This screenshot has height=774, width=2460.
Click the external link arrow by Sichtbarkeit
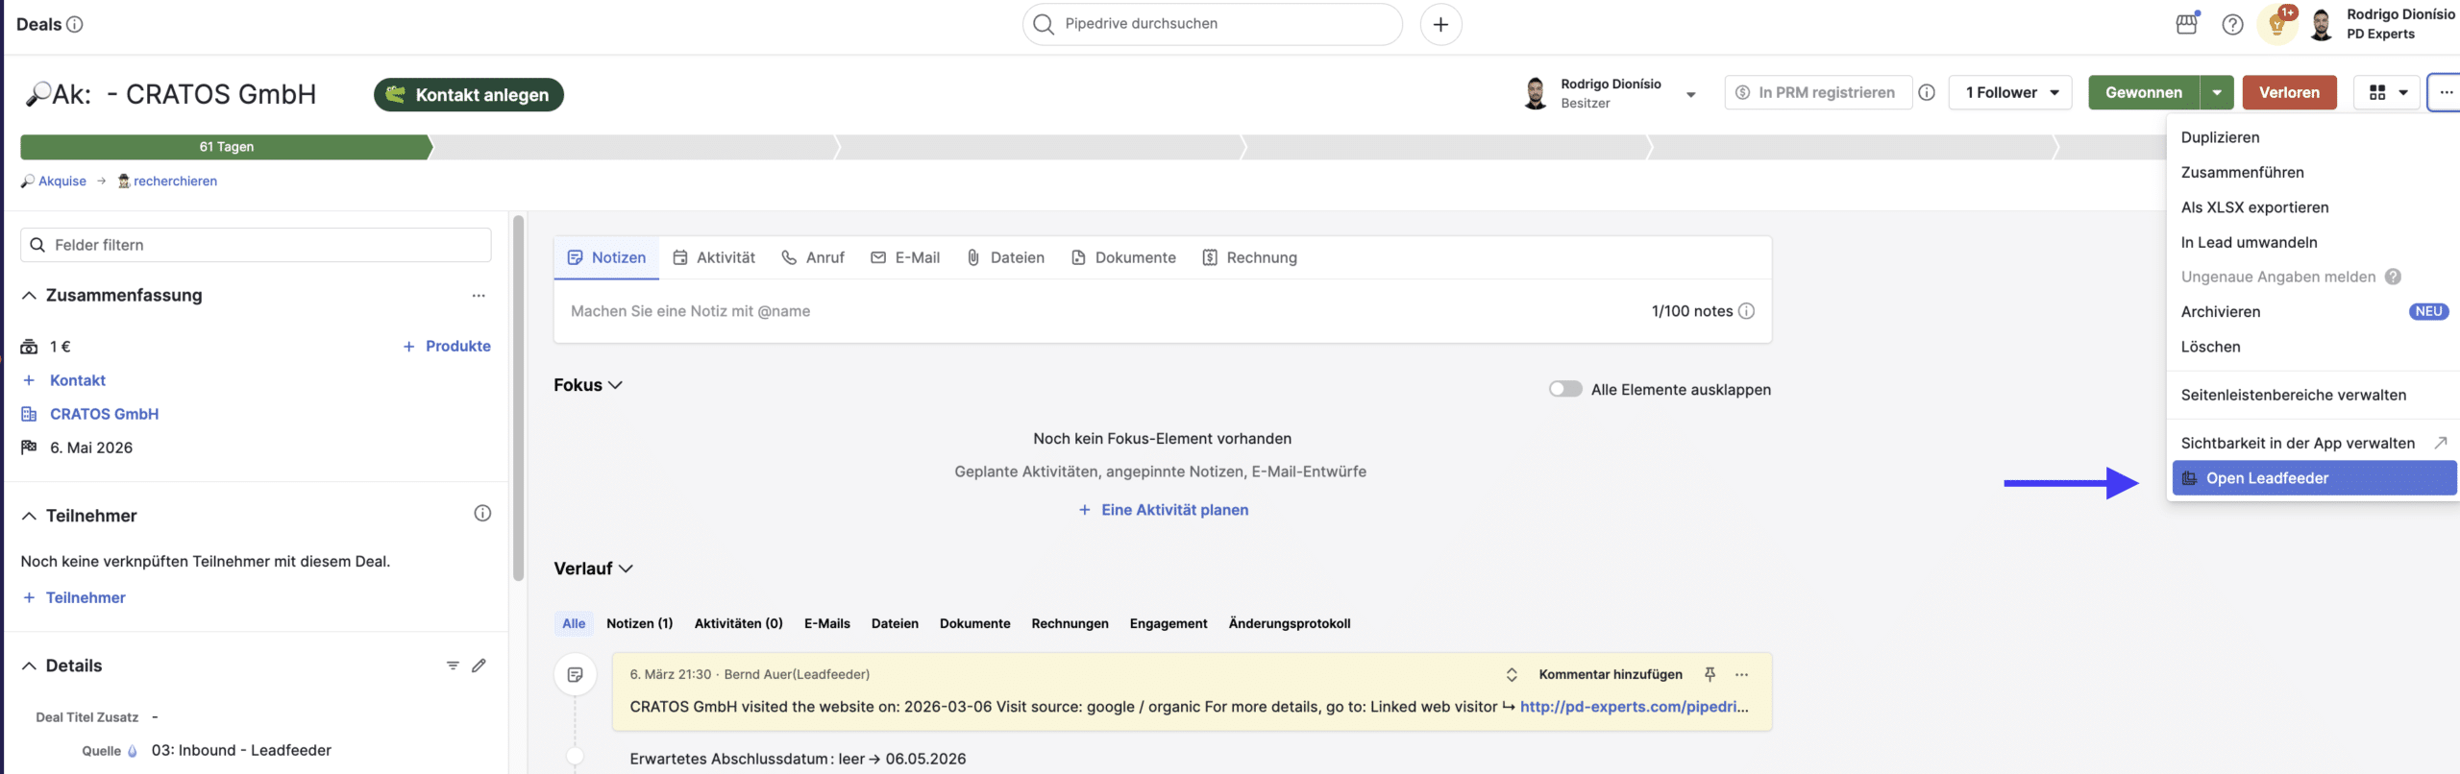[2440, 443]
